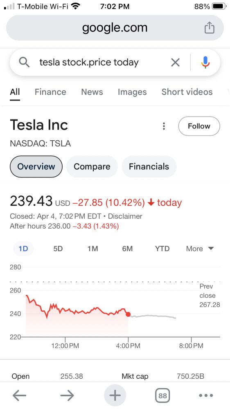
Task: Go back with the left arrow
Action: coord(19,396)
